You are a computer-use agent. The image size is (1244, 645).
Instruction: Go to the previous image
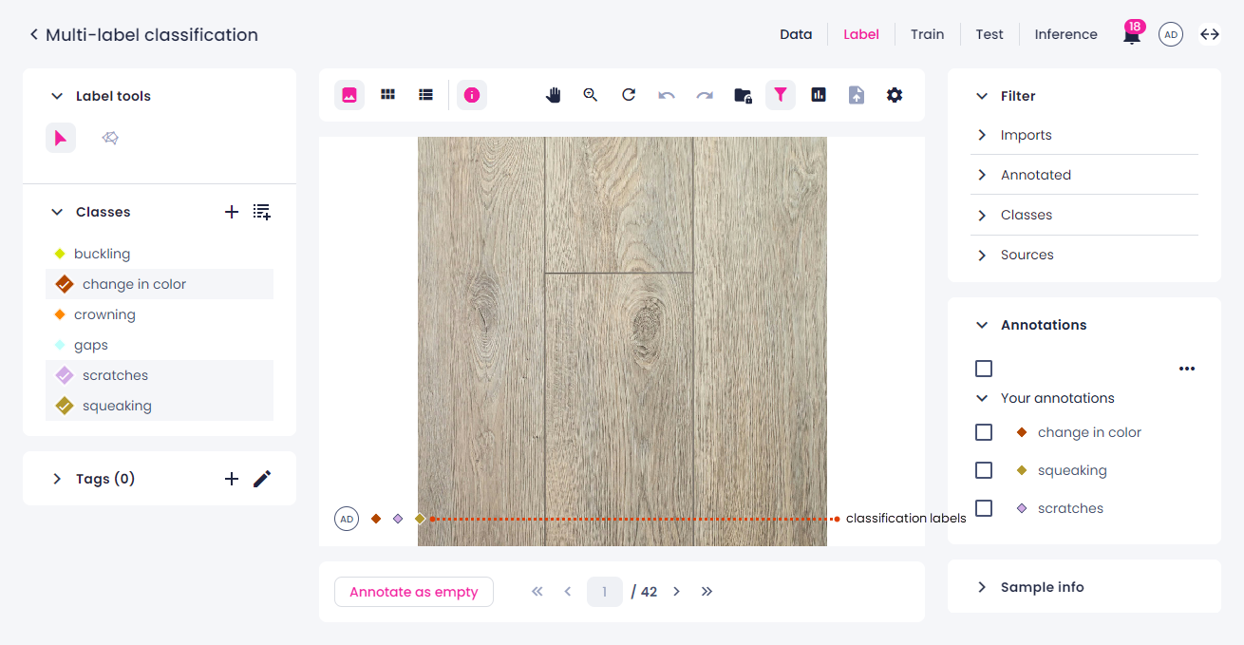(568, 592)
